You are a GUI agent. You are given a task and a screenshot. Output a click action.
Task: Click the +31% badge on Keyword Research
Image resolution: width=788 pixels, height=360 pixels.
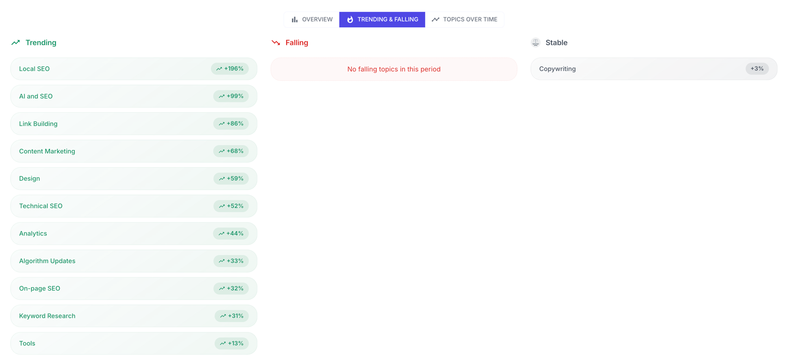click(x=232, y=316)
